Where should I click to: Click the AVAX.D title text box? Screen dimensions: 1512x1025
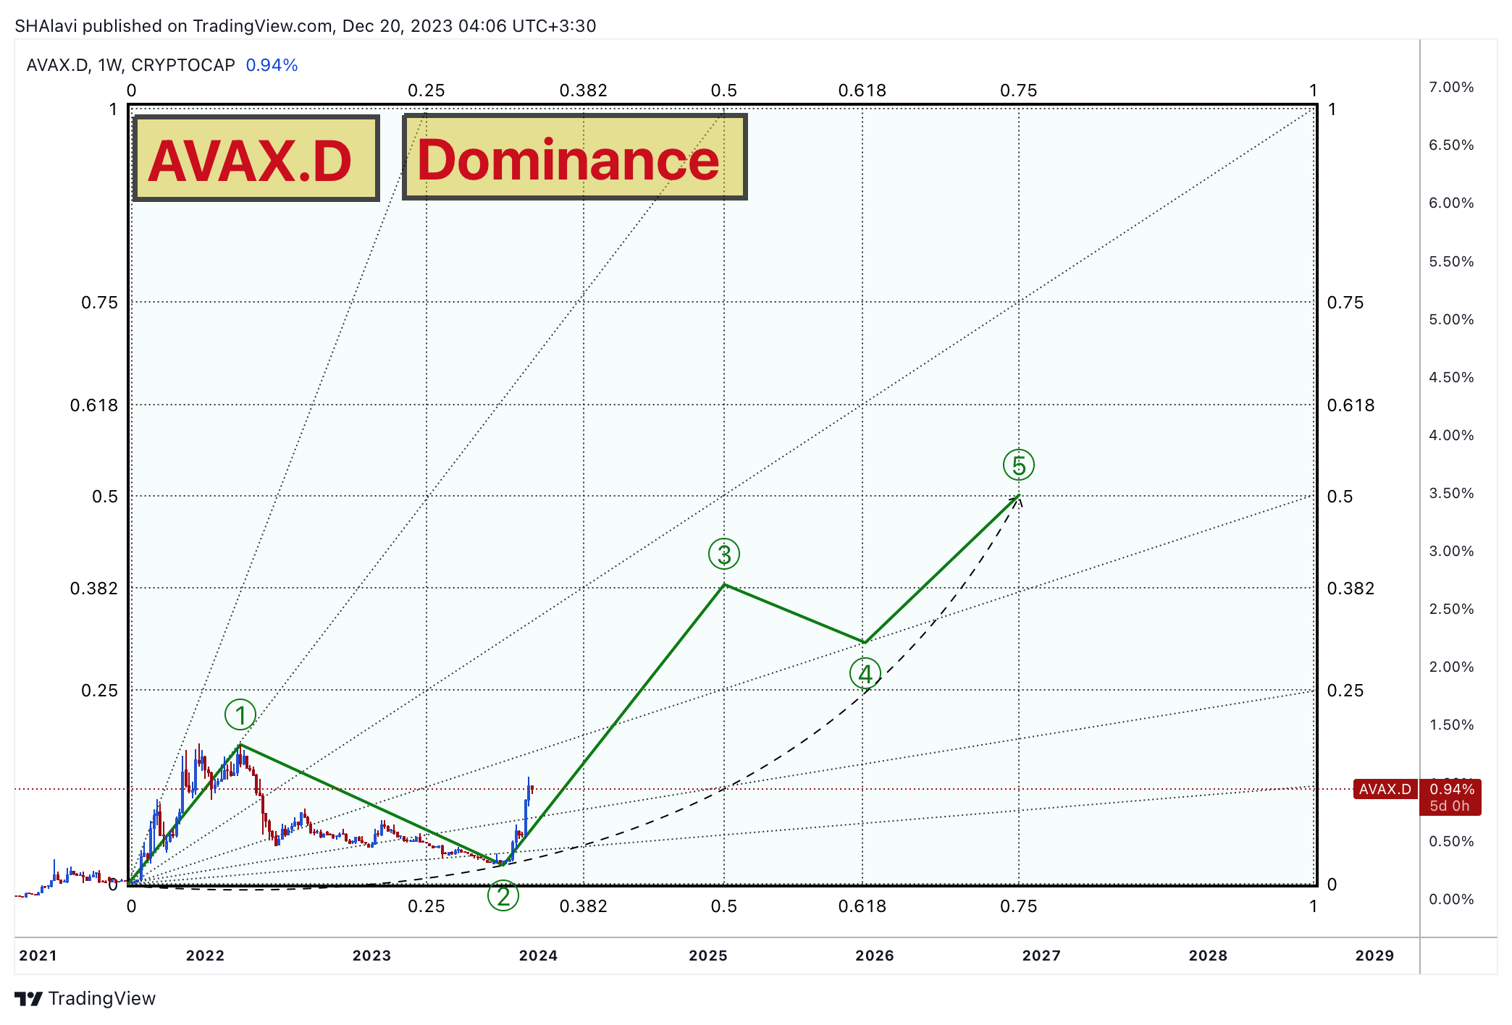[256, 158]
